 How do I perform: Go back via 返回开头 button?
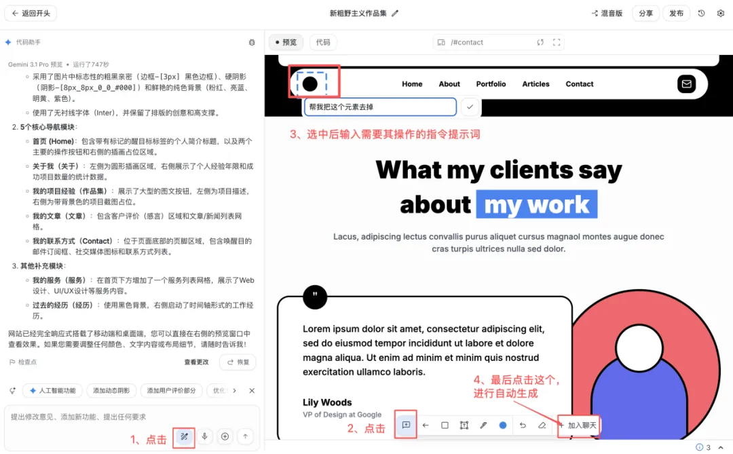click(x=31, y=13)
